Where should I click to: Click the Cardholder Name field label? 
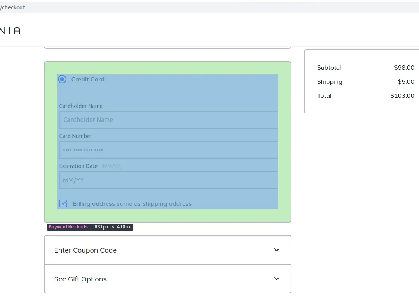pyautogui.click(x=81, y=106)
